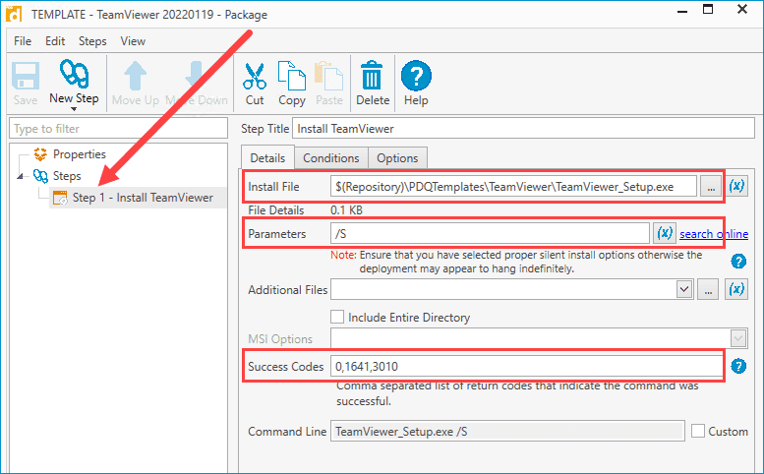Screen dimensions: 764x474
Task: Open help for Success Codes
Action: [738, 366]
